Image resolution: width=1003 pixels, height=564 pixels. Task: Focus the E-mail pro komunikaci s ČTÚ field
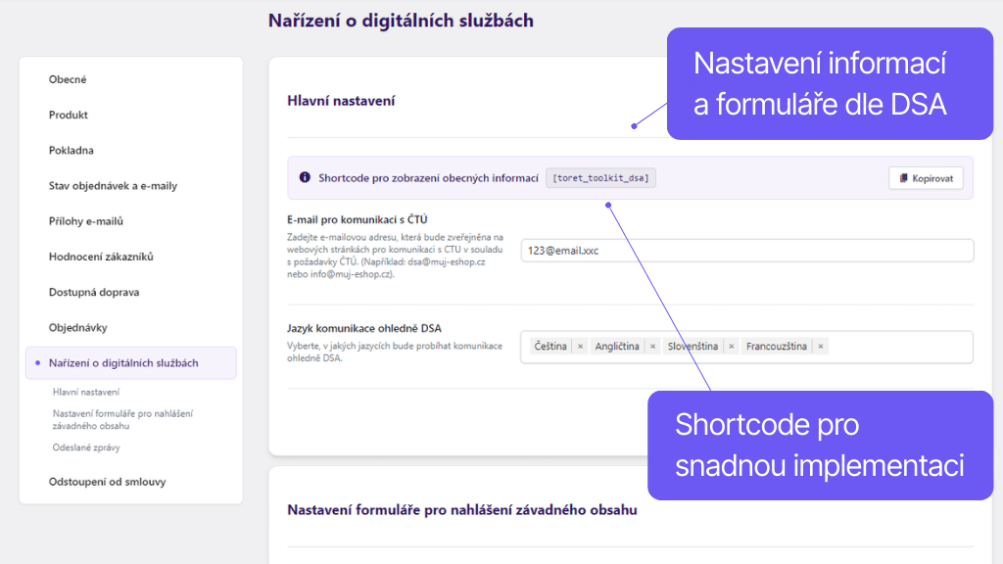pos(747,251)
